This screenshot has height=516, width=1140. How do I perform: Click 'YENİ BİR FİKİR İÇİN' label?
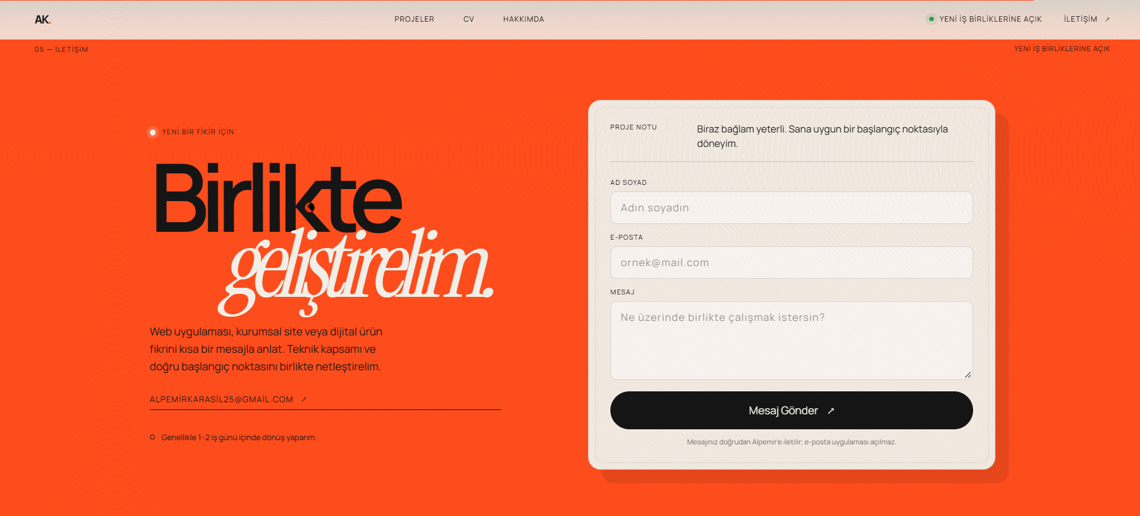(x=198, y=132)
